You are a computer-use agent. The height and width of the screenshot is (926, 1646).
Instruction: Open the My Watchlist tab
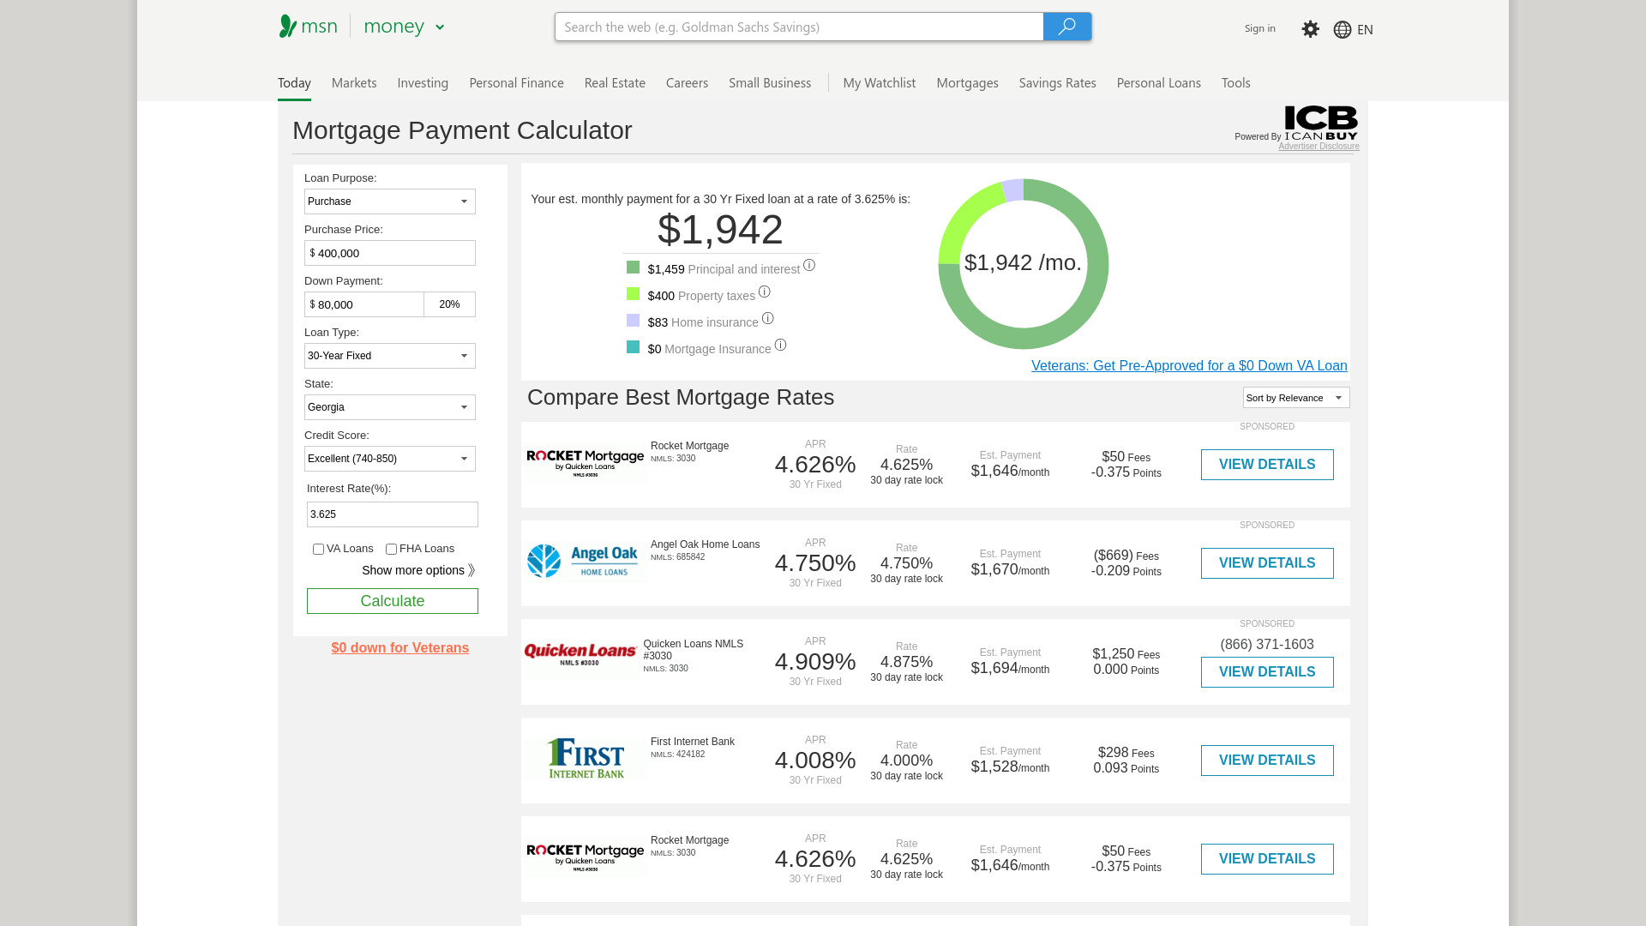click(879, 83)
